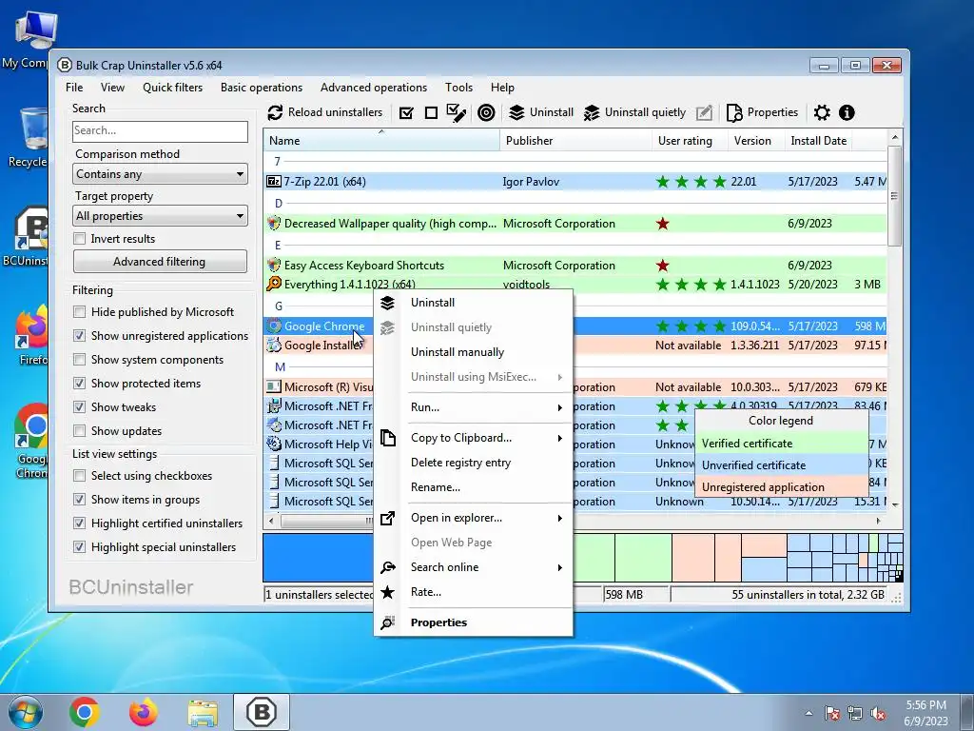Click the User rating column header
974x731 pixels.
(691, 141)
